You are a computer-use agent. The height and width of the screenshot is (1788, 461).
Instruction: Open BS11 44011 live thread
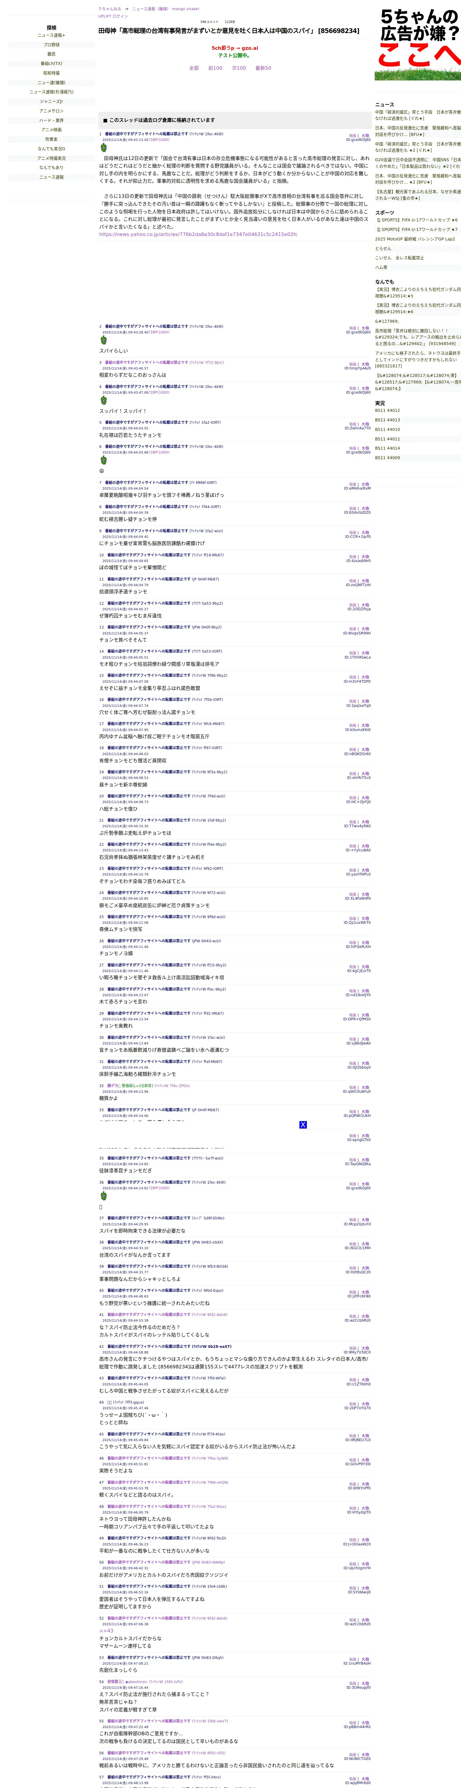pos(387,439)
